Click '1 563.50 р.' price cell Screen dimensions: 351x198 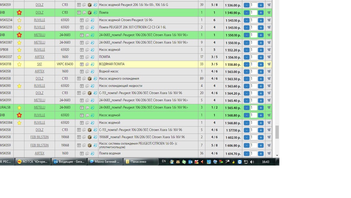(x=233, y=79)
